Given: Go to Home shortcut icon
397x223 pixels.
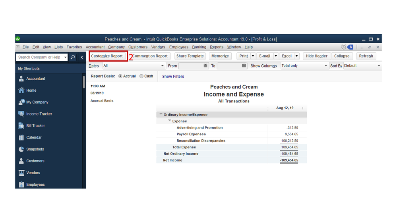Looking at the screenshot, I should (21, 90).
